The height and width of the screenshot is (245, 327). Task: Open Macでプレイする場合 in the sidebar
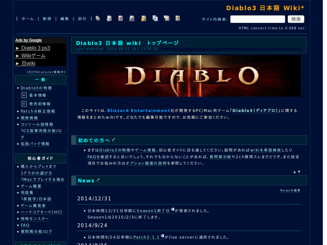tap(44, 180)
